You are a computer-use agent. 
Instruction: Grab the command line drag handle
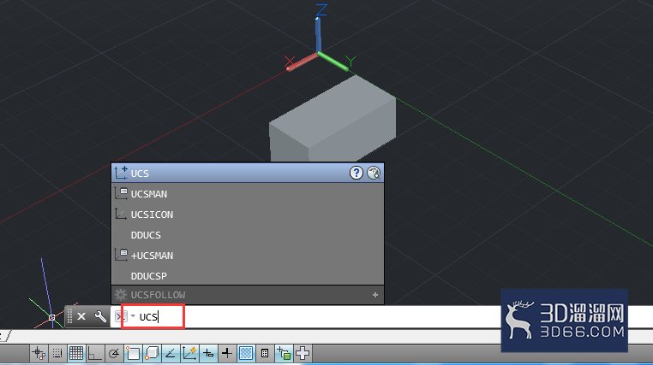tap(69, 316)
